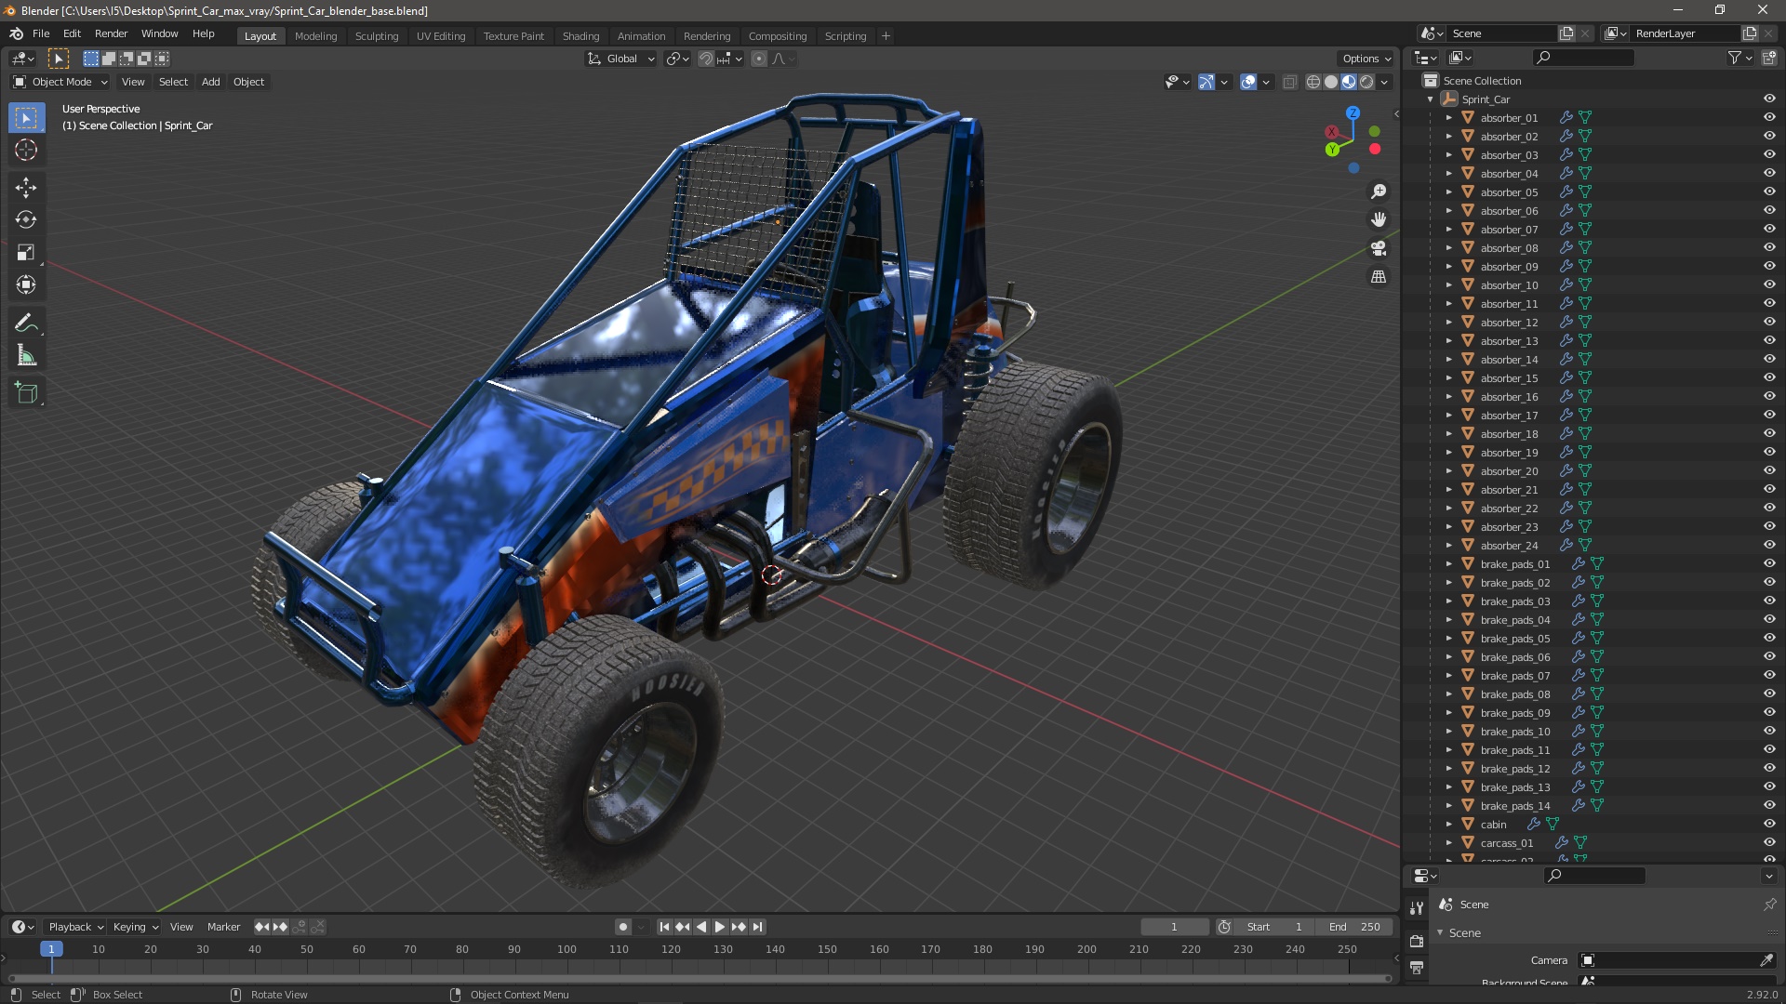Toggle snapping magnet

pos(706,59)
